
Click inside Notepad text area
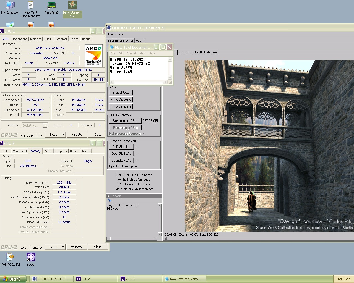click(139, 69)
